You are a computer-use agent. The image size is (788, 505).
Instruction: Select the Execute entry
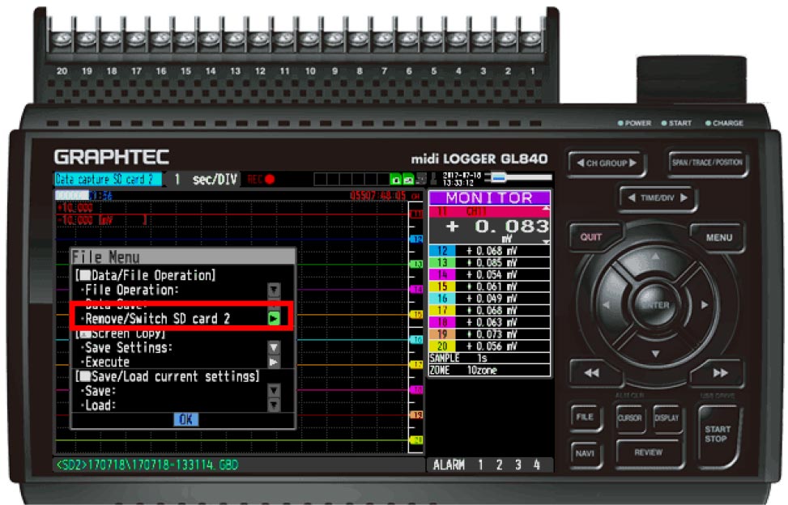pos(107,362)
